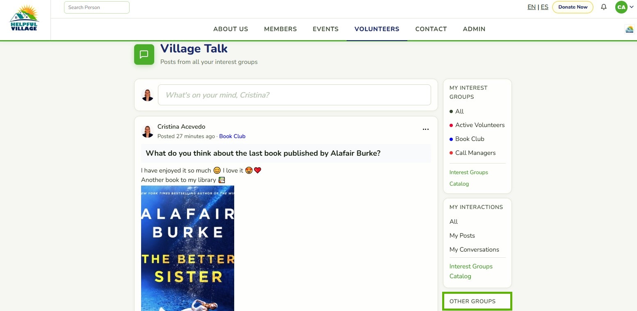The height and width of the screenshot is (311, 637).
Task: Click the "Posted 27 minutes ago" timestamp
Action: pos(186,136)
